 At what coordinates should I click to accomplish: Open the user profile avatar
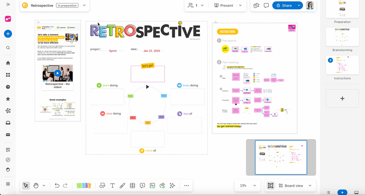(x=310, y=5)
